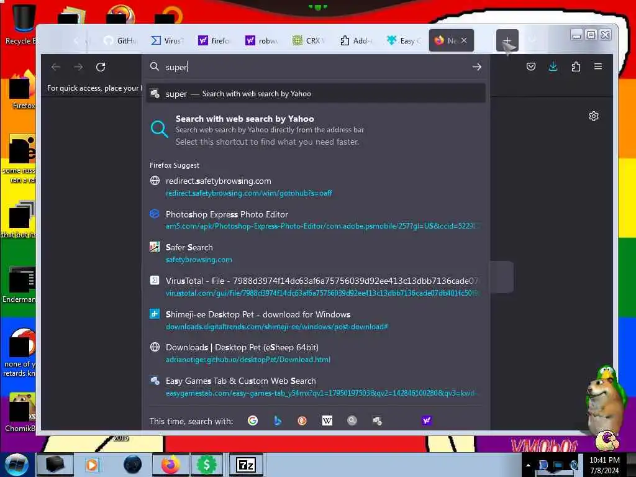Open Shimeji-ee Desktop Pet download suggestion
This screenshot has width=636, height=477.
316,320
